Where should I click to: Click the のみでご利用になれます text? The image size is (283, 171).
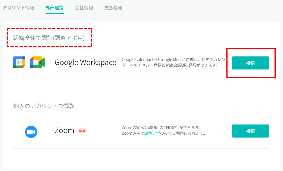[x=183, y=133]
